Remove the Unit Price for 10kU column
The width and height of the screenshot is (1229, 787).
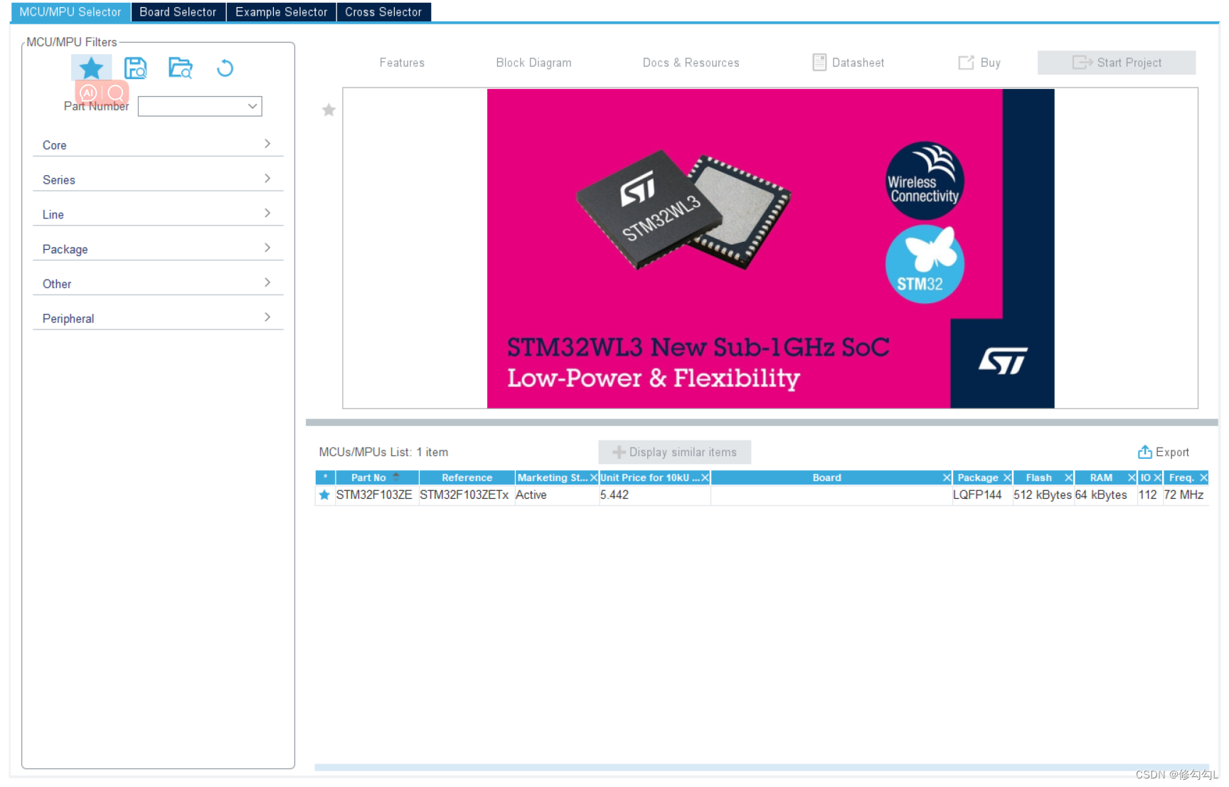pyautogui.click(x=705, y=477)
